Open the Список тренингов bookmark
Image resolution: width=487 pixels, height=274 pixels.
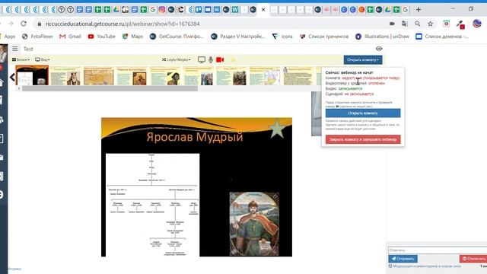tap(324, 37)
